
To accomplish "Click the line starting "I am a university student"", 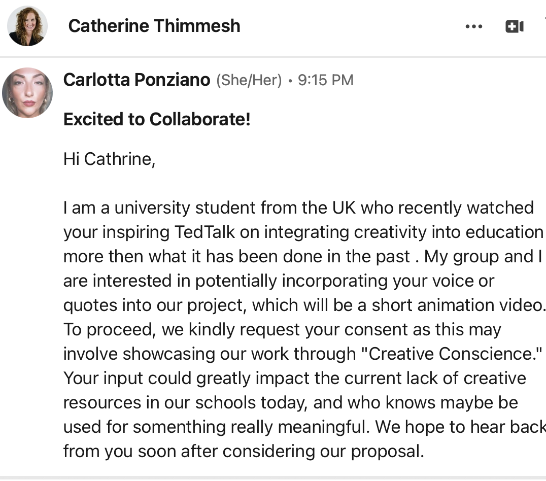I will point(298,208).
